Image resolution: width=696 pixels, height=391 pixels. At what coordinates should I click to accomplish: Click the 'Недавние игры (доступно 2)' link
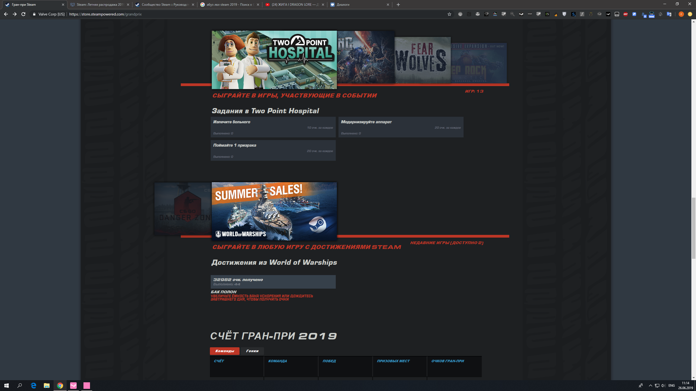click(x=447, y=243)
